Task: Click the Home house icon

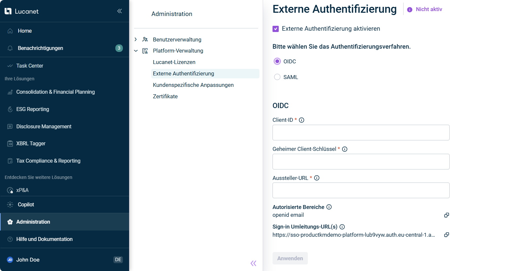Action: coord(10,31)
